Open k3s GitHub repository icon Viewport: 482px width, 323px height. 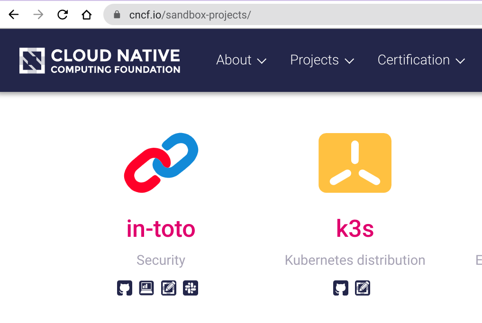click(341, 288)
